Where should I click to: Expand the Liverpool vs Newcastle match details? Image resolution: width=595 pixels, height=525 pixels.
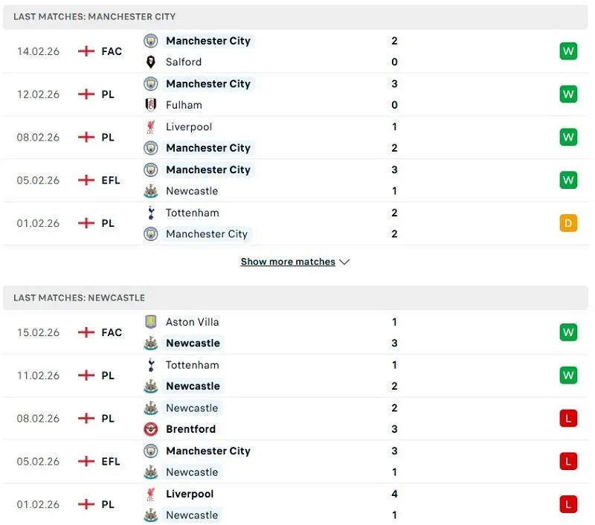click(297, 504)
